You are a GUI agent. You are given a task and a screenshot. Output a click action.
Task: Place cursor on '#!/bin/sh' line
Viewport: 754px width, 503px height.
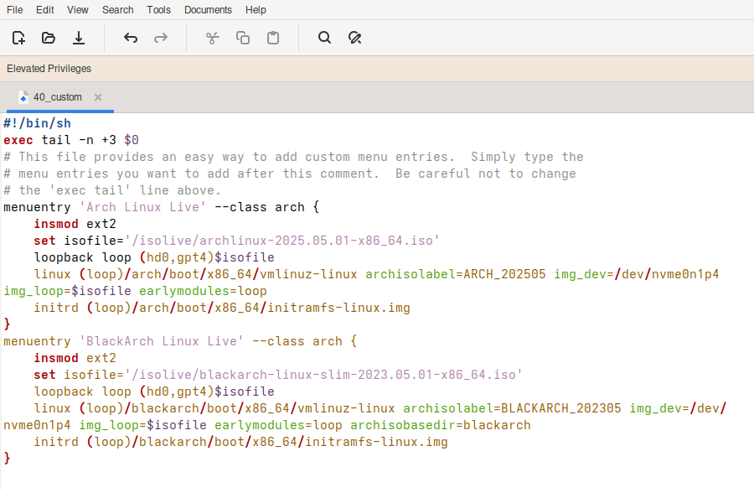coord(38,123)
